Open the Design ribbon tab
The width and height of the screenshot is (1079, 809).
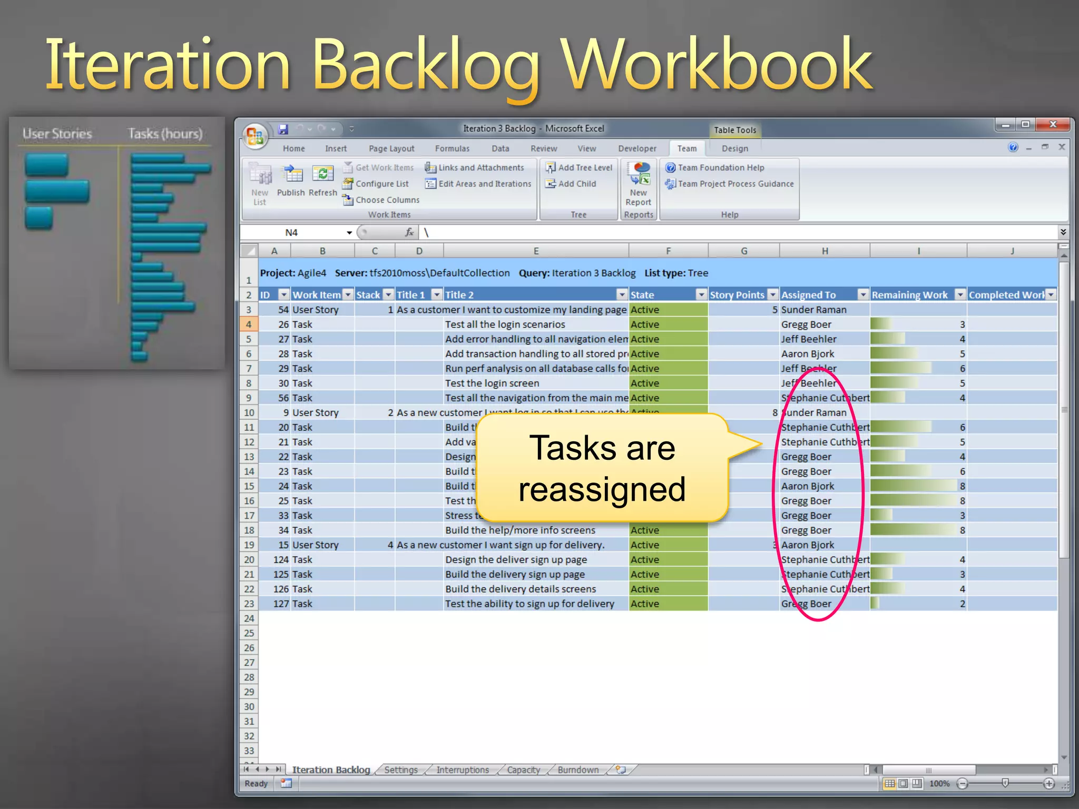pyautogui.click(x=734, y=149)
